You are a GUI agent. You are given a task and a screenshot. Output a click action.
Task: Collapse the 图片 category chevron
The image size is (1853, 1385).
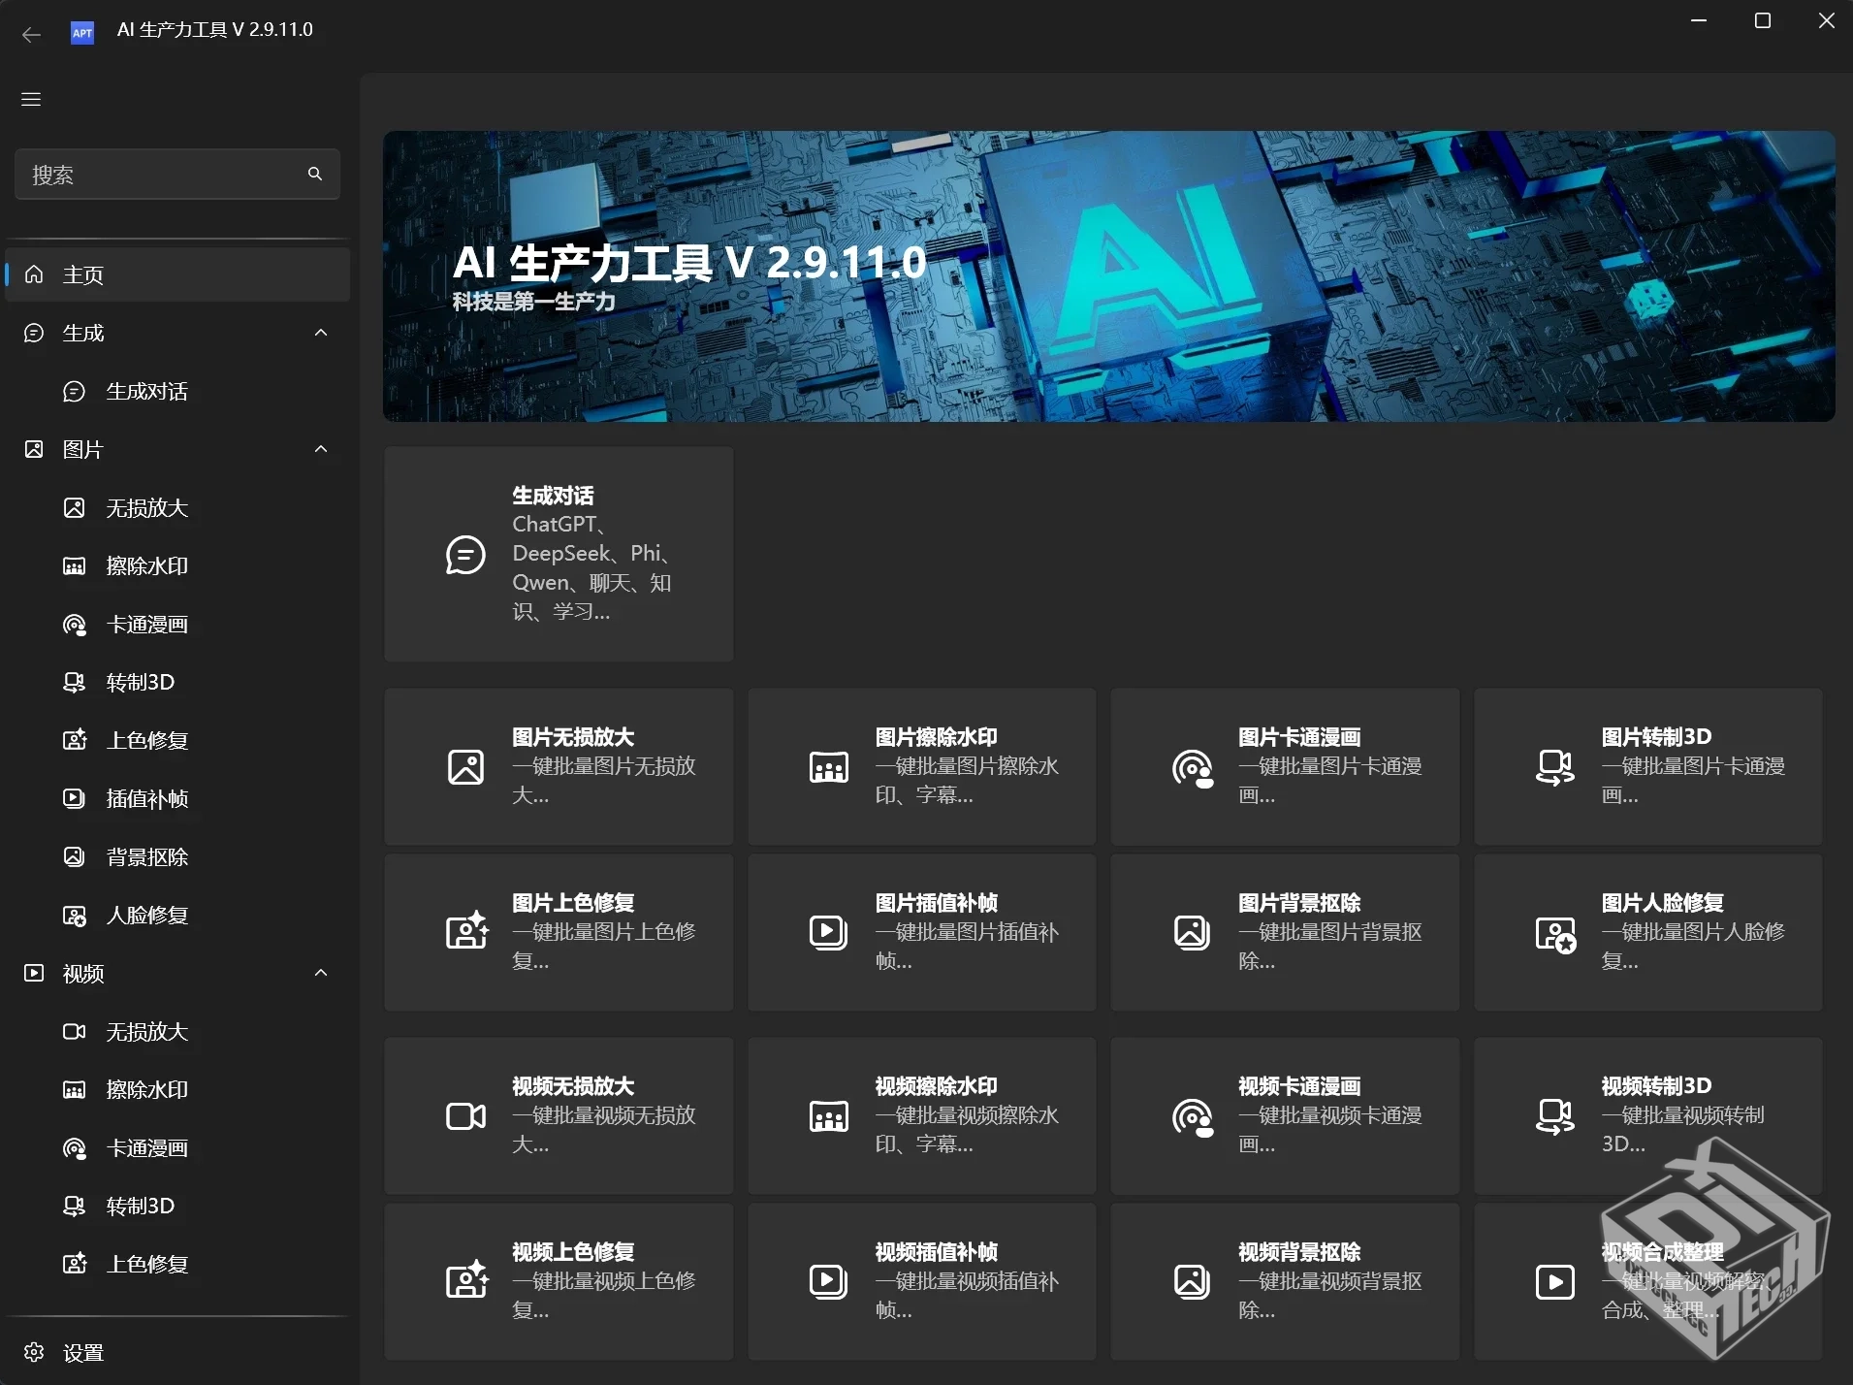pos(320,449)
